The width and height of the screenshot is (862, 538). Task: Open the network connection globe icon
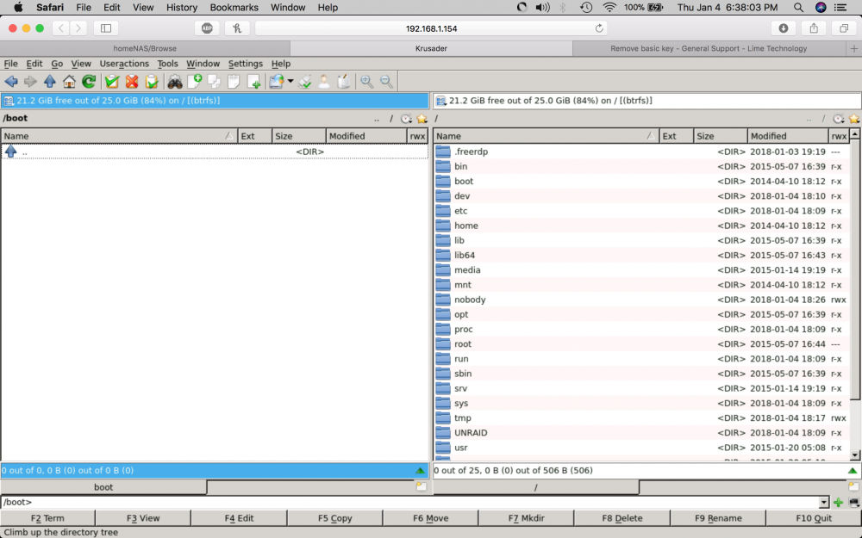point(276,82)
